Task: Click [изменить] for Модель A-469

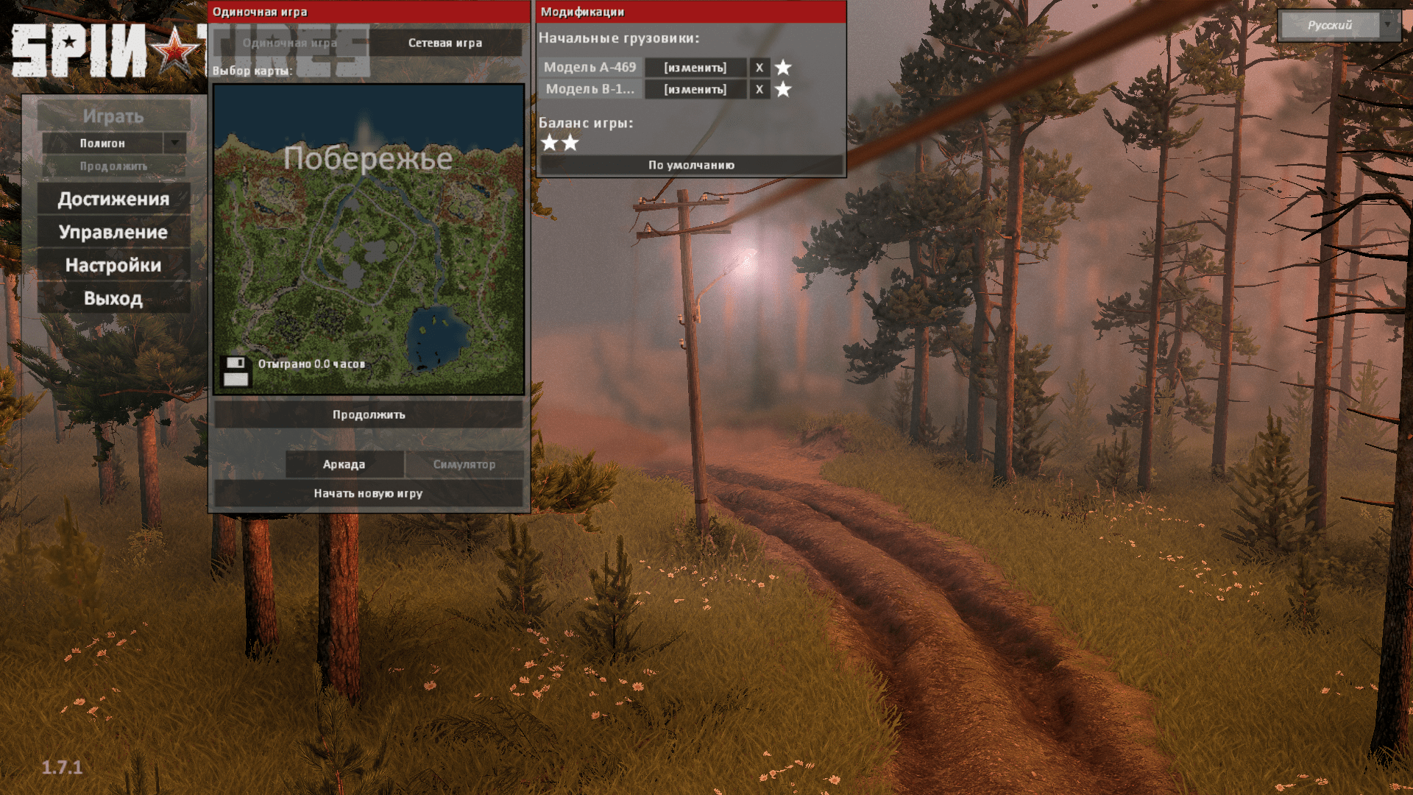Action: (695, 67)
